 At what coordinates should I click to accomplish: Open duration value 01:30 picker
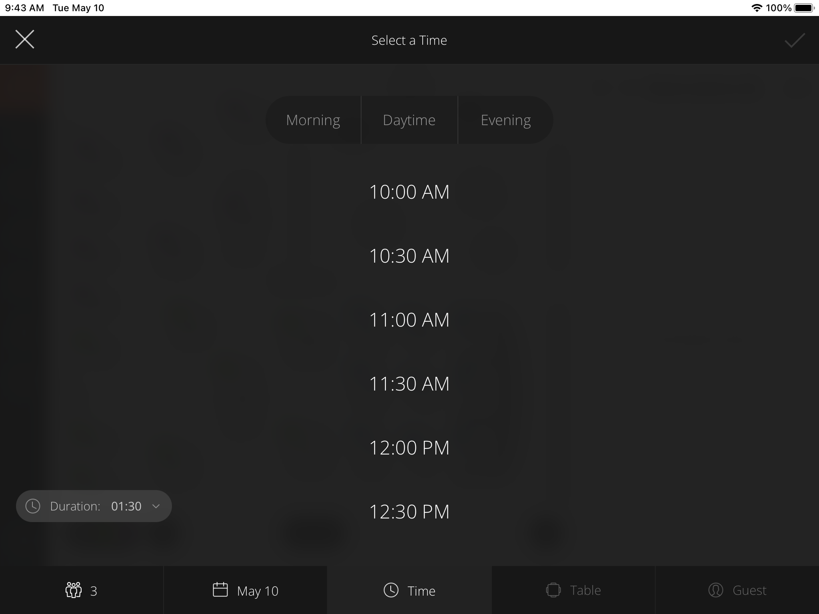[x=126, y=506]
